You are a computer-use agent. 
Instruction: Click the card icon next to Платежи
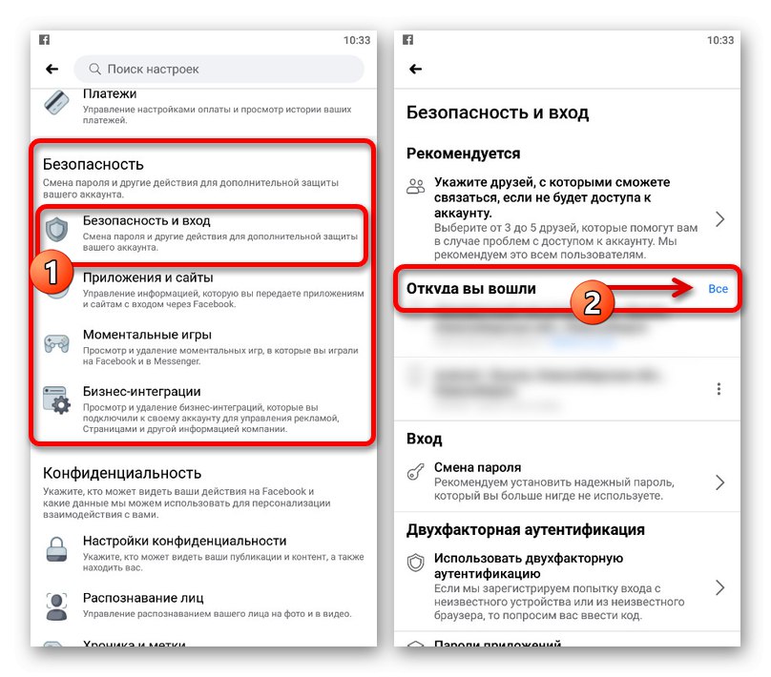point(56,103)
